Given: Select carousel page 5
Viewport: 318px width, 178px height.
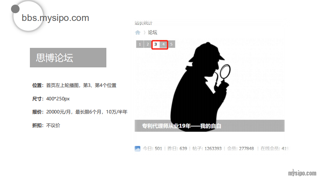Looking at the screenshot, I should tap(171, 44).
